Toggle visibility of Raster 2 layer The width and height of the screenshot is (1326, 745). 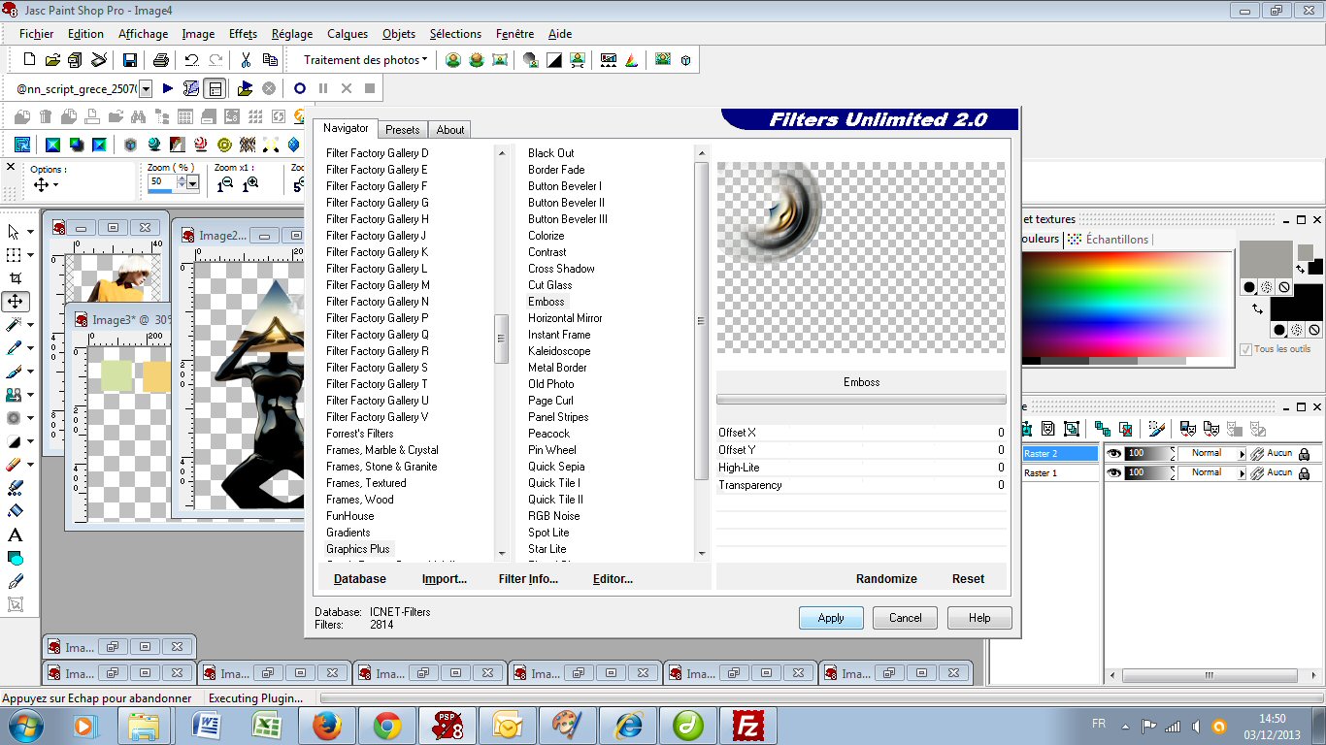point(1114,453)
